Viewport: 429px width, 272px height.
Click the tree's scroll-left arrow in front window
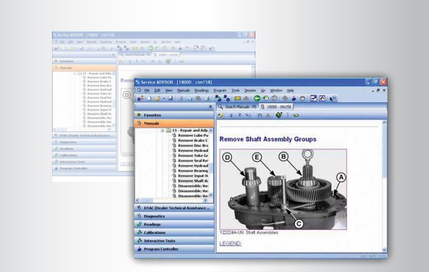pos(138,200)
